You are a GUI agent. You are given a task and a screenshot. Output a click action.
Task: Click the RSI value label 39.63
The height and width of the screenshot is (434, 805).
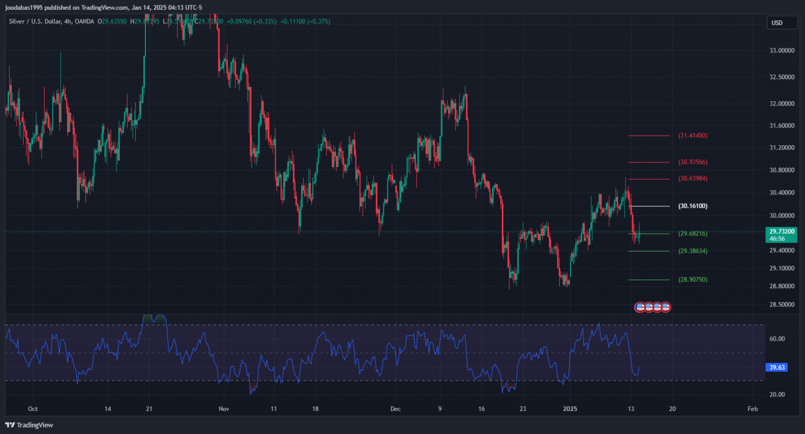[777, 368]
